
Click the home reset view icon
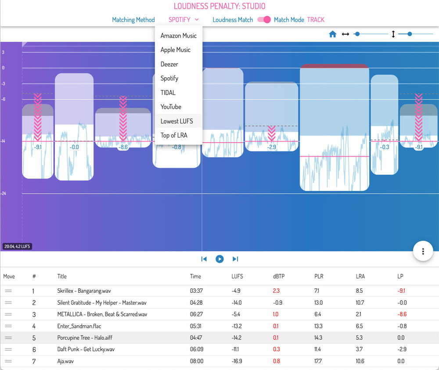[333, 34]
